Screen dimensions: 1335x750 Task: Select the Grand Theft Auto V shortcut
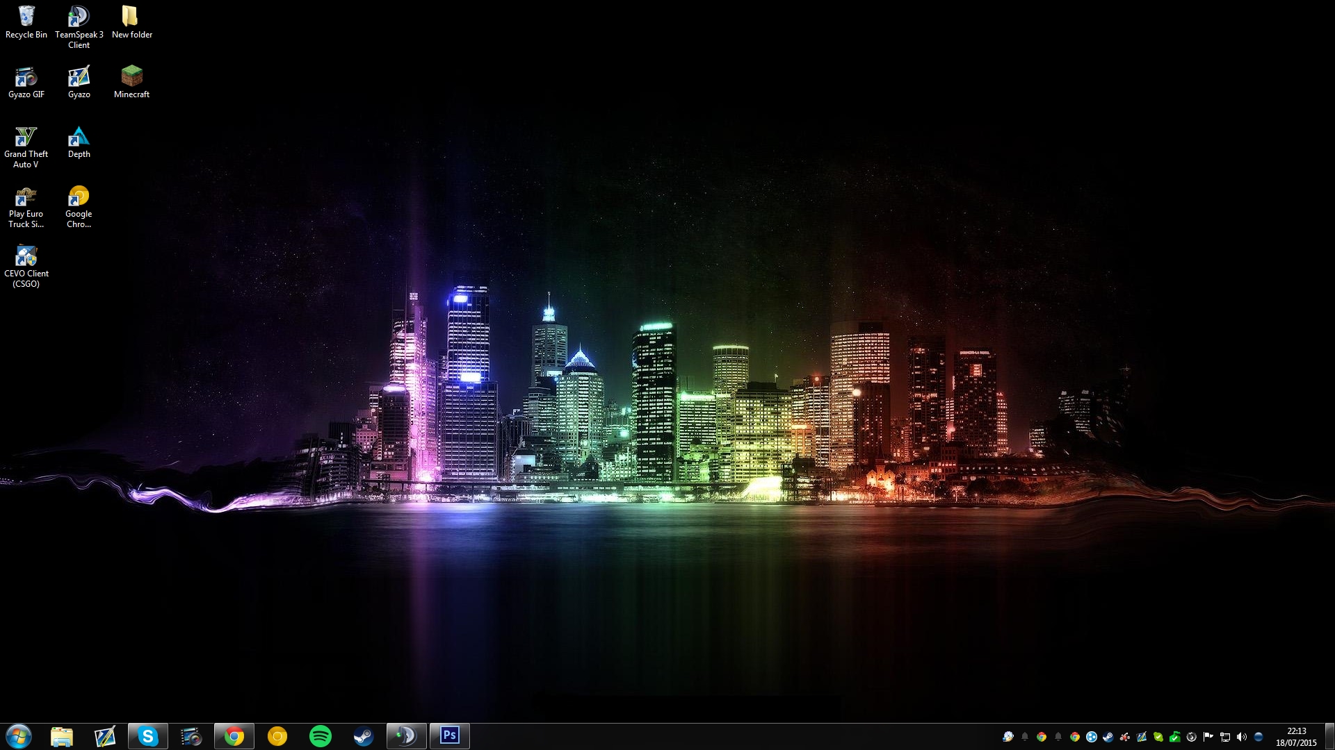pos(26,147)
